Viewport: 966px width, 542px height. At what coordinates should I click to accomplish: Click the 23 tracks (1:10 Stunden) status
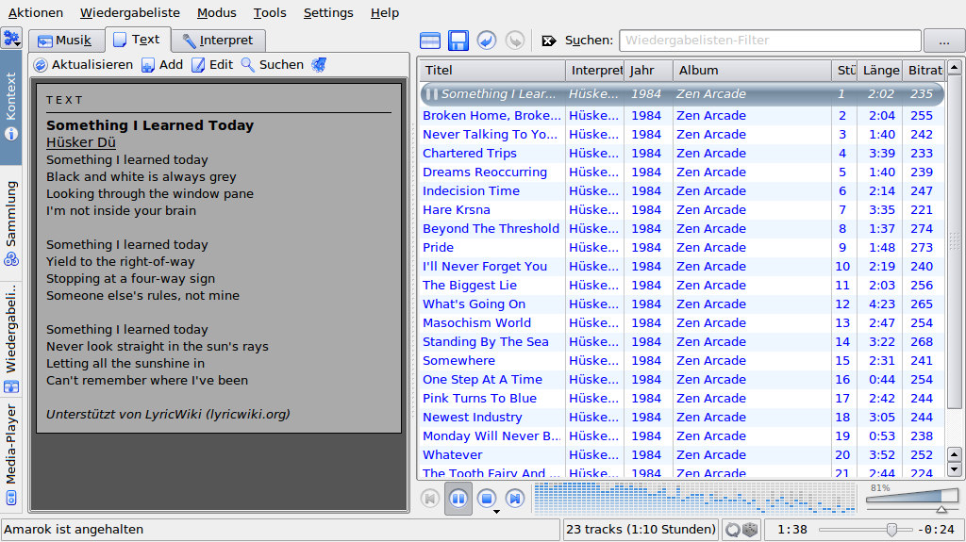(x=641, y=529)
